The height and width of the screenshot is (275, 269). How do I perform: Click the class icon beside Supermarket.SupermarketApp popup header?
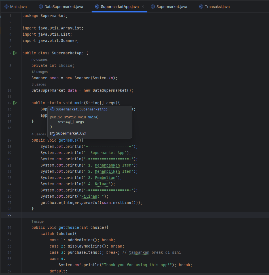pos(52,109)
